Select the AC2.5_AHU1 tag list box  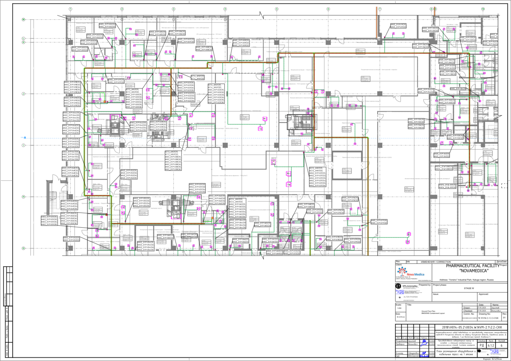point(317,177)
